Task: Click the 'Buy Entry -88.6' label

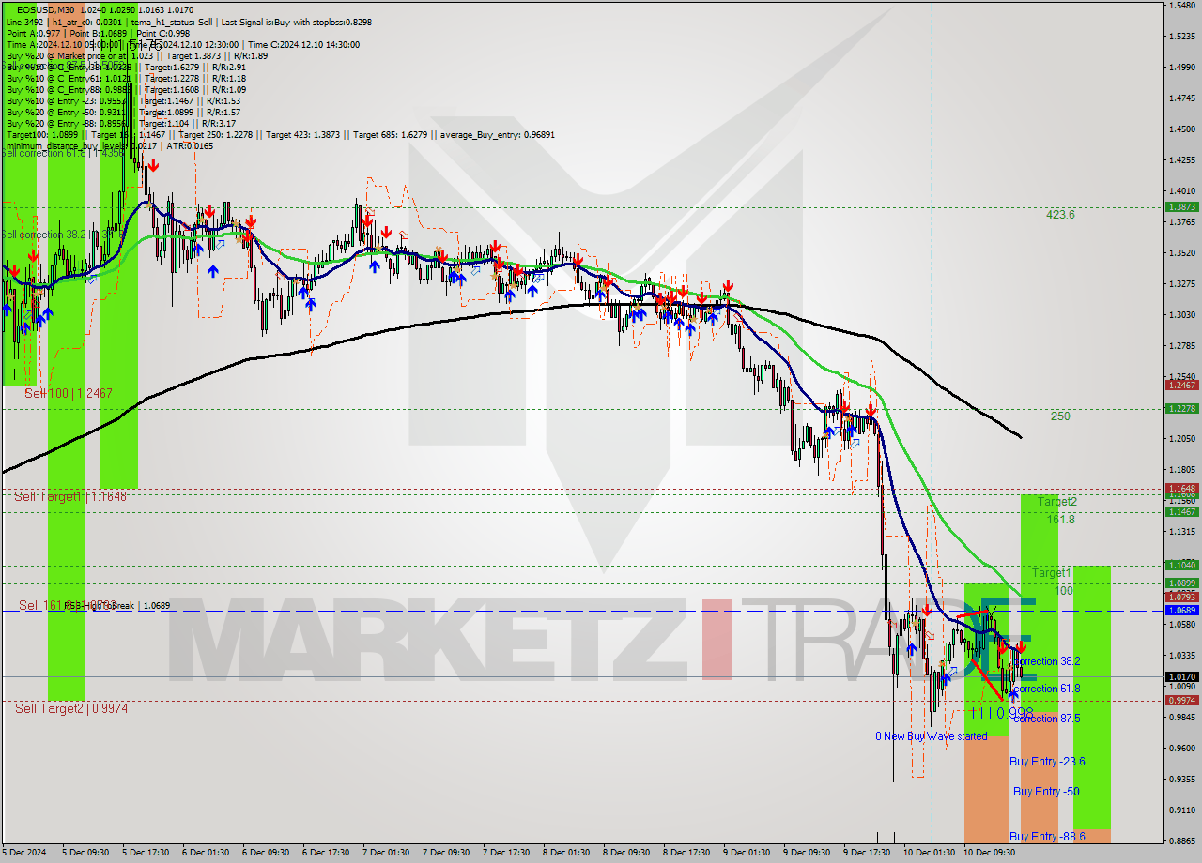Action: (1047, 837)
